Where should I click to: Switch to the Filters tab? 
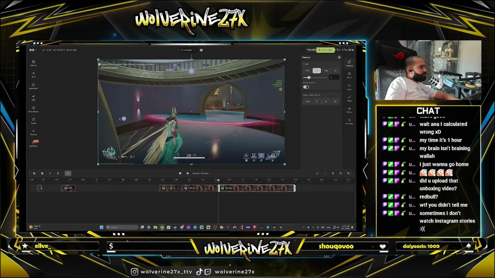click(x=349, y=98)
